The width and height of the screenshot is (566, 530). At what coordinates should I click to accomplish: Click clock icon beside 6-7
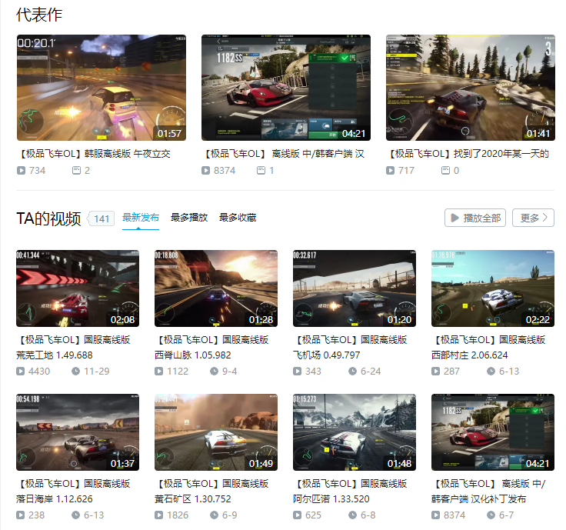[491, 515]
